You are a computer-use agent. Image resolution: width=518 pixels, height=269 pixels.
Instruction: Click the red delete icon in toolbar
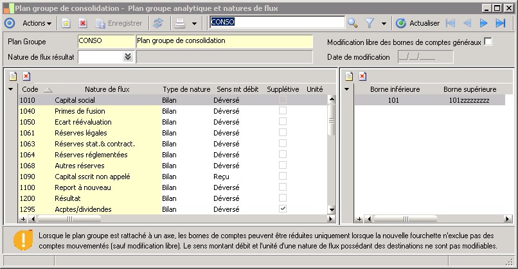click(83, 23)
